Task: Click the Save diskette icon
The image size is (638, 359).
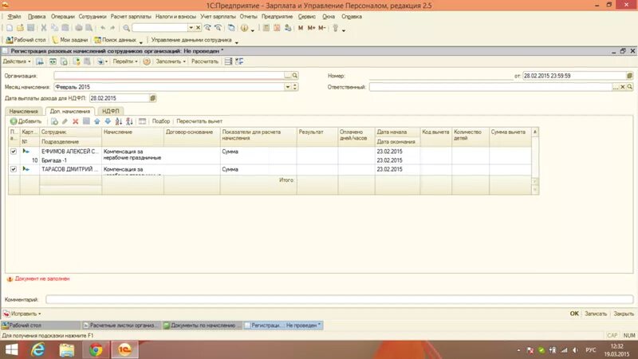Action: coord(30,28)
